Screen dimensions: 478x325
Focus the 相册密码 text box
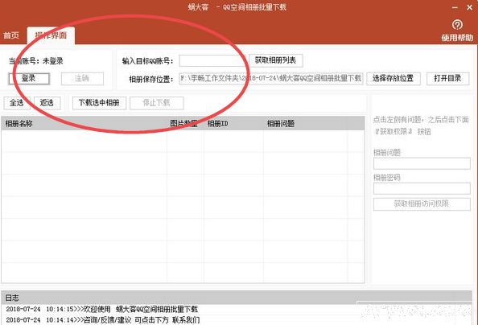tap(422, 188)
